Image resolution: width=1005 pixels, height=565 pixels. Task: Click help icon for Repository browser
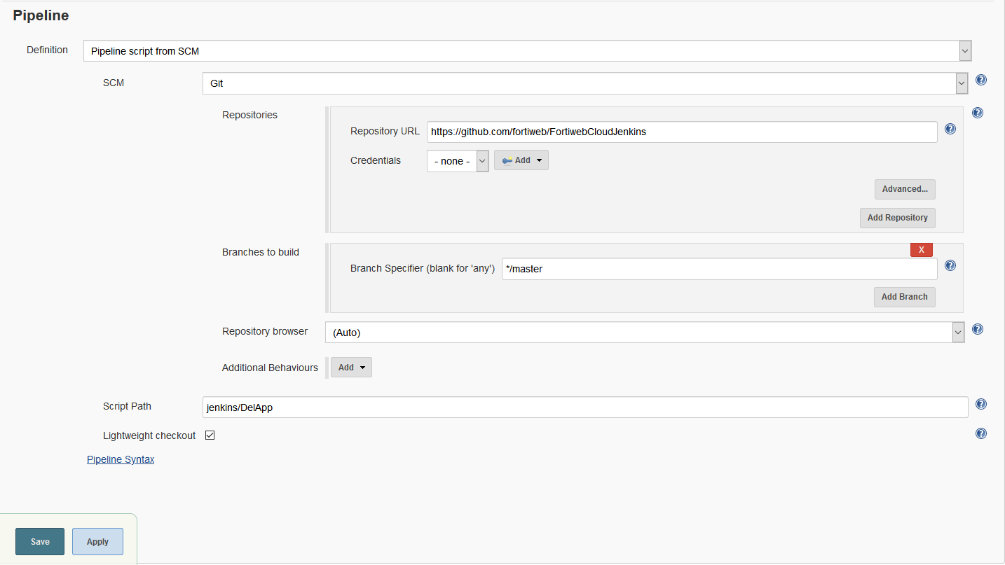978,330
